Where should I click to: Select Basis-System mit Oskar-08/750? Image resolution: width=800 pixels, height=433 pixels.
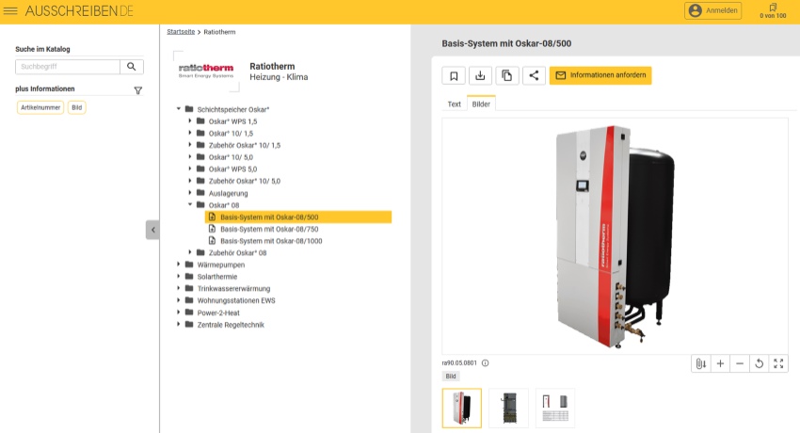pyautogui.click(x=269, y=229)
